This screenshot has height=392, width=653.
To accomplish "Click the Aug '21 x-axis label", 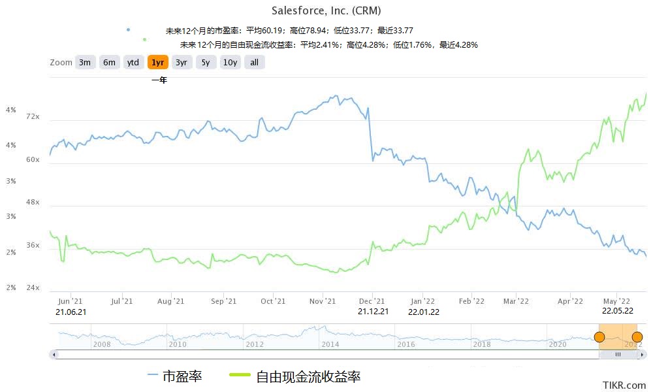I will point(170,301).
